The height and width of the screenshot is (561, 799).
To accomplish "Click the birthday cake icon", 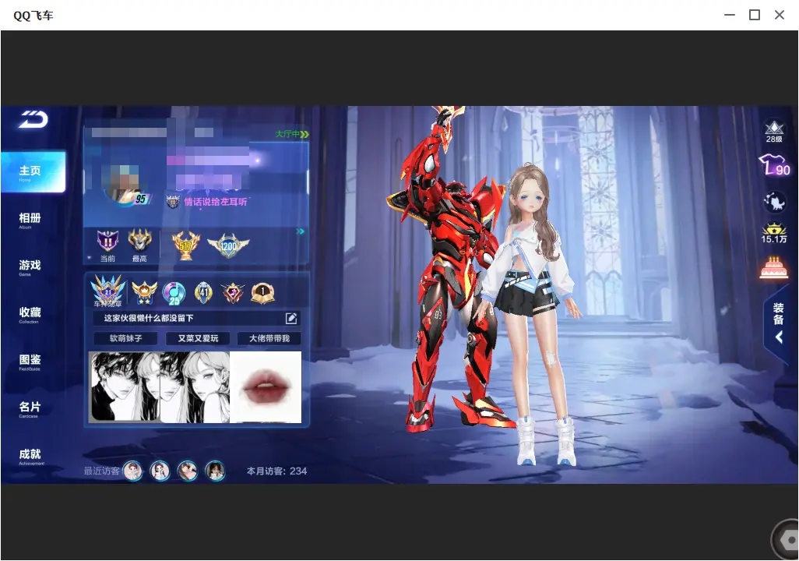I will tap(774, 268).
